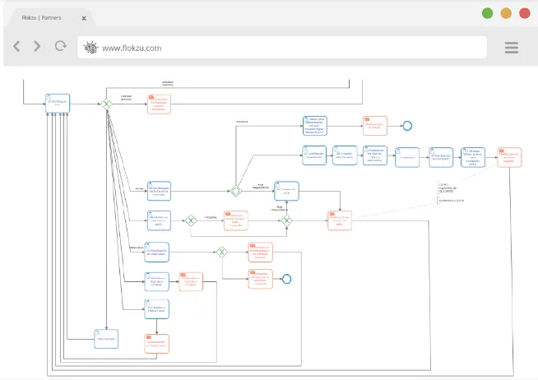Click the Flokzu site favicon in the address bar
Image resolution: width=538 pixels, height=380 pixels.
91,48
